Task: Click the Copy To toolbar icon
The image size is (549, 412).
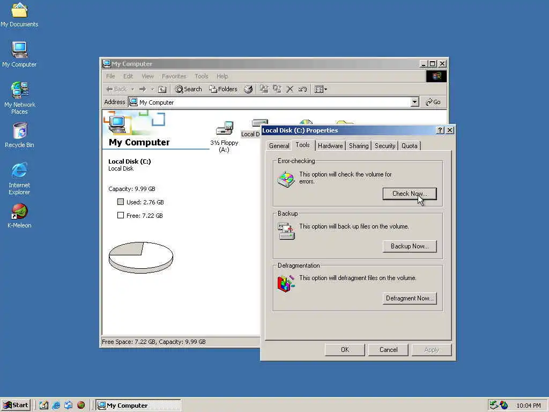Action: [277, 90]
